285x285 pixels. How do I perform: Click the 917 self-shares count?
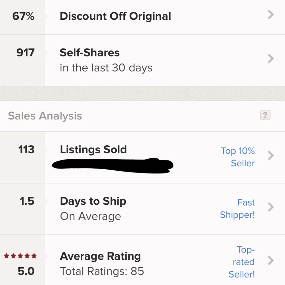pyautogui.click(x=25, y=52)
